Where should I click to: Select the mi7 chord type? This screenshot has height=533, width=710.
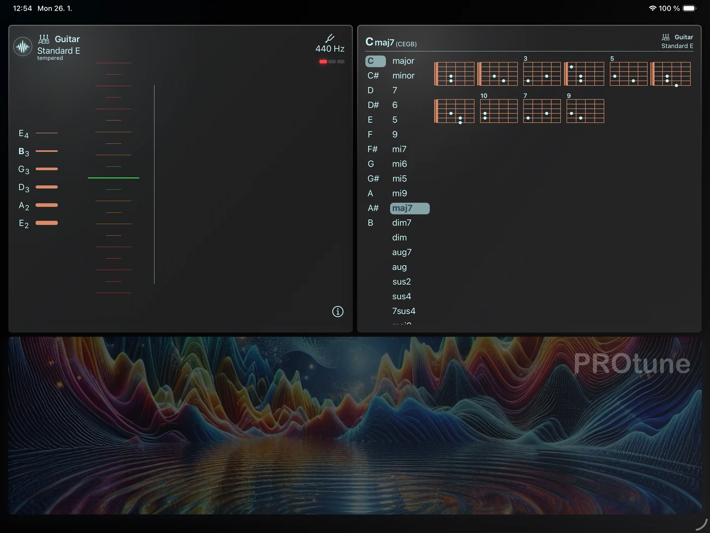tap(399, 149)
